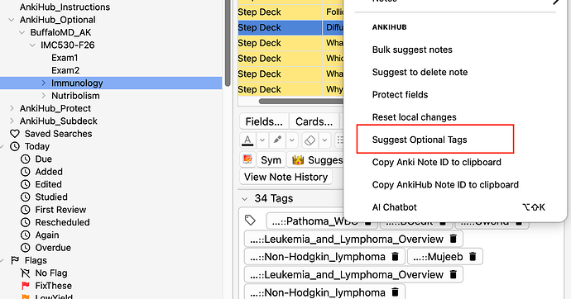Collapse the 34 Tags section
The width and height of the screenshot is (571, 299).
(245, 199)
